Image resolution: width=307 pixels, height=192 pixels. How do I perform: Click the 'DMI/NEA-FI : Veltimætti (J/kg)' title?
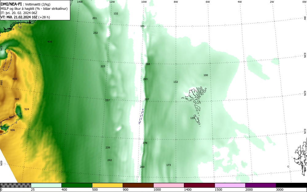25,4
